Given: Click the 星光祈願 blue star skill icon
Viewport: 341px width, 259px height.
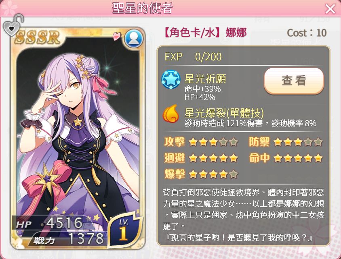Looking at the screenshot, I should 171,79.
